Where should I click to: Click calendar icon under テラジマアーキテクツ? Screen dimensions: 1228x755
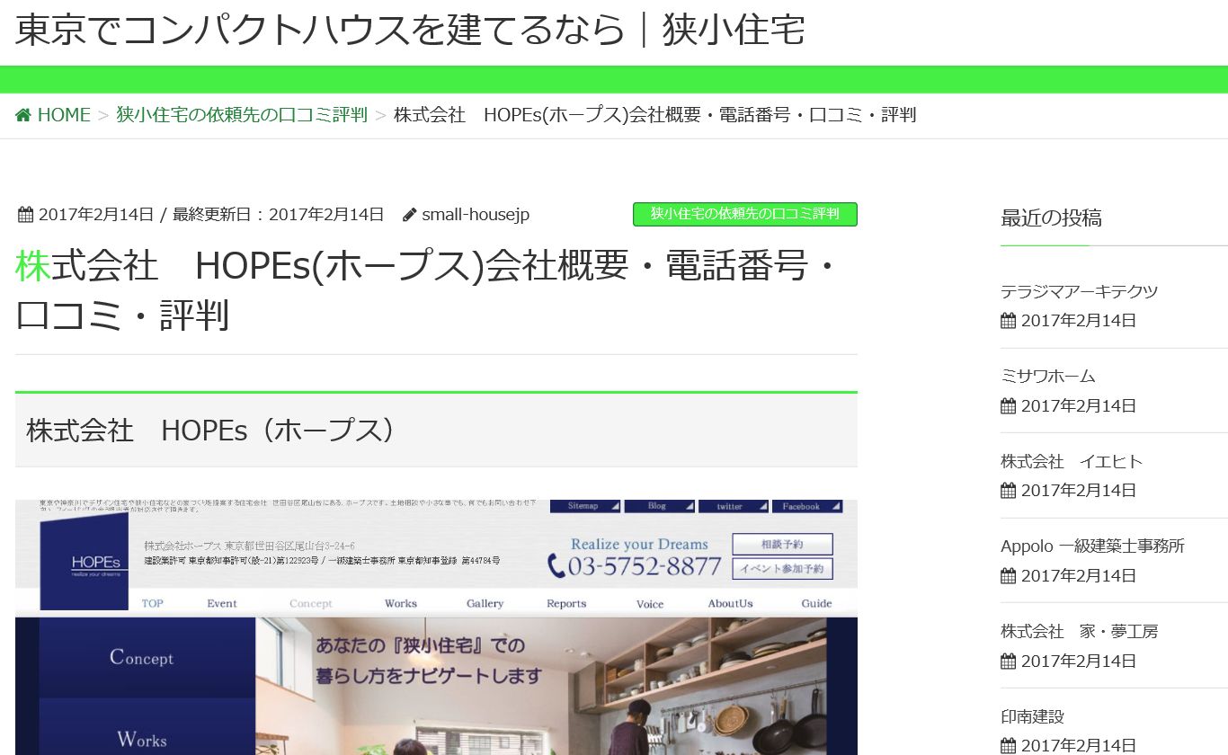[x=1008, y=321]
